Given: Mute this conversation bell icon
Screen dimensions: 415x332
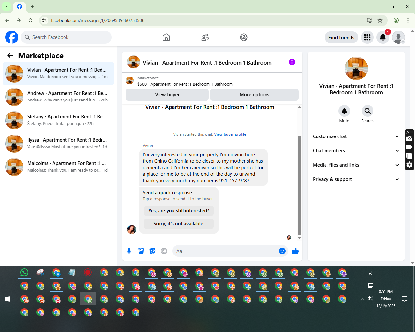Looking at the screenshot, I should [344, 111].
